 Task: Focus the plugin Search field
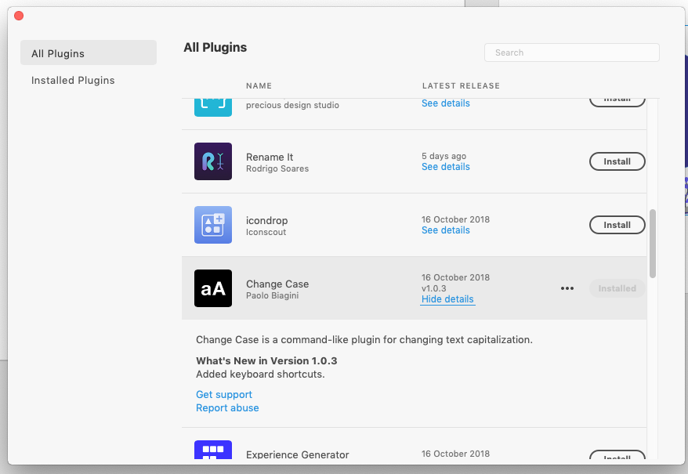(x=572, y=52)
